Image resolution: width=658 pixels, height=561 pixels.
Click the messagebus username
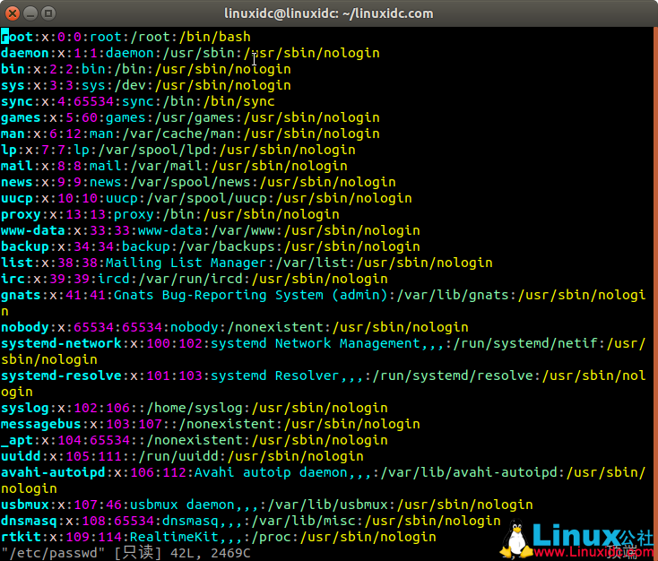click(40, 424)
